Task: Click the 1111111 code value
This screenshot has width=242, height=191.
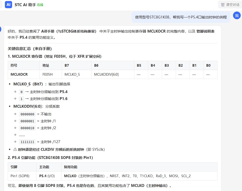Action: [27, 142]
